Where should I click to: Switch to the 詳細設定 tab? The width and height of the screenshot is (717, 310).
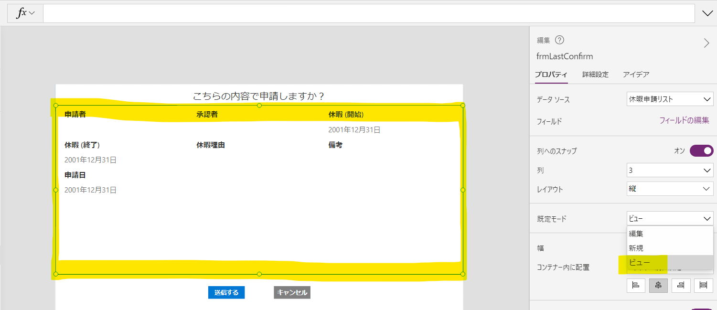click(595, 75)
